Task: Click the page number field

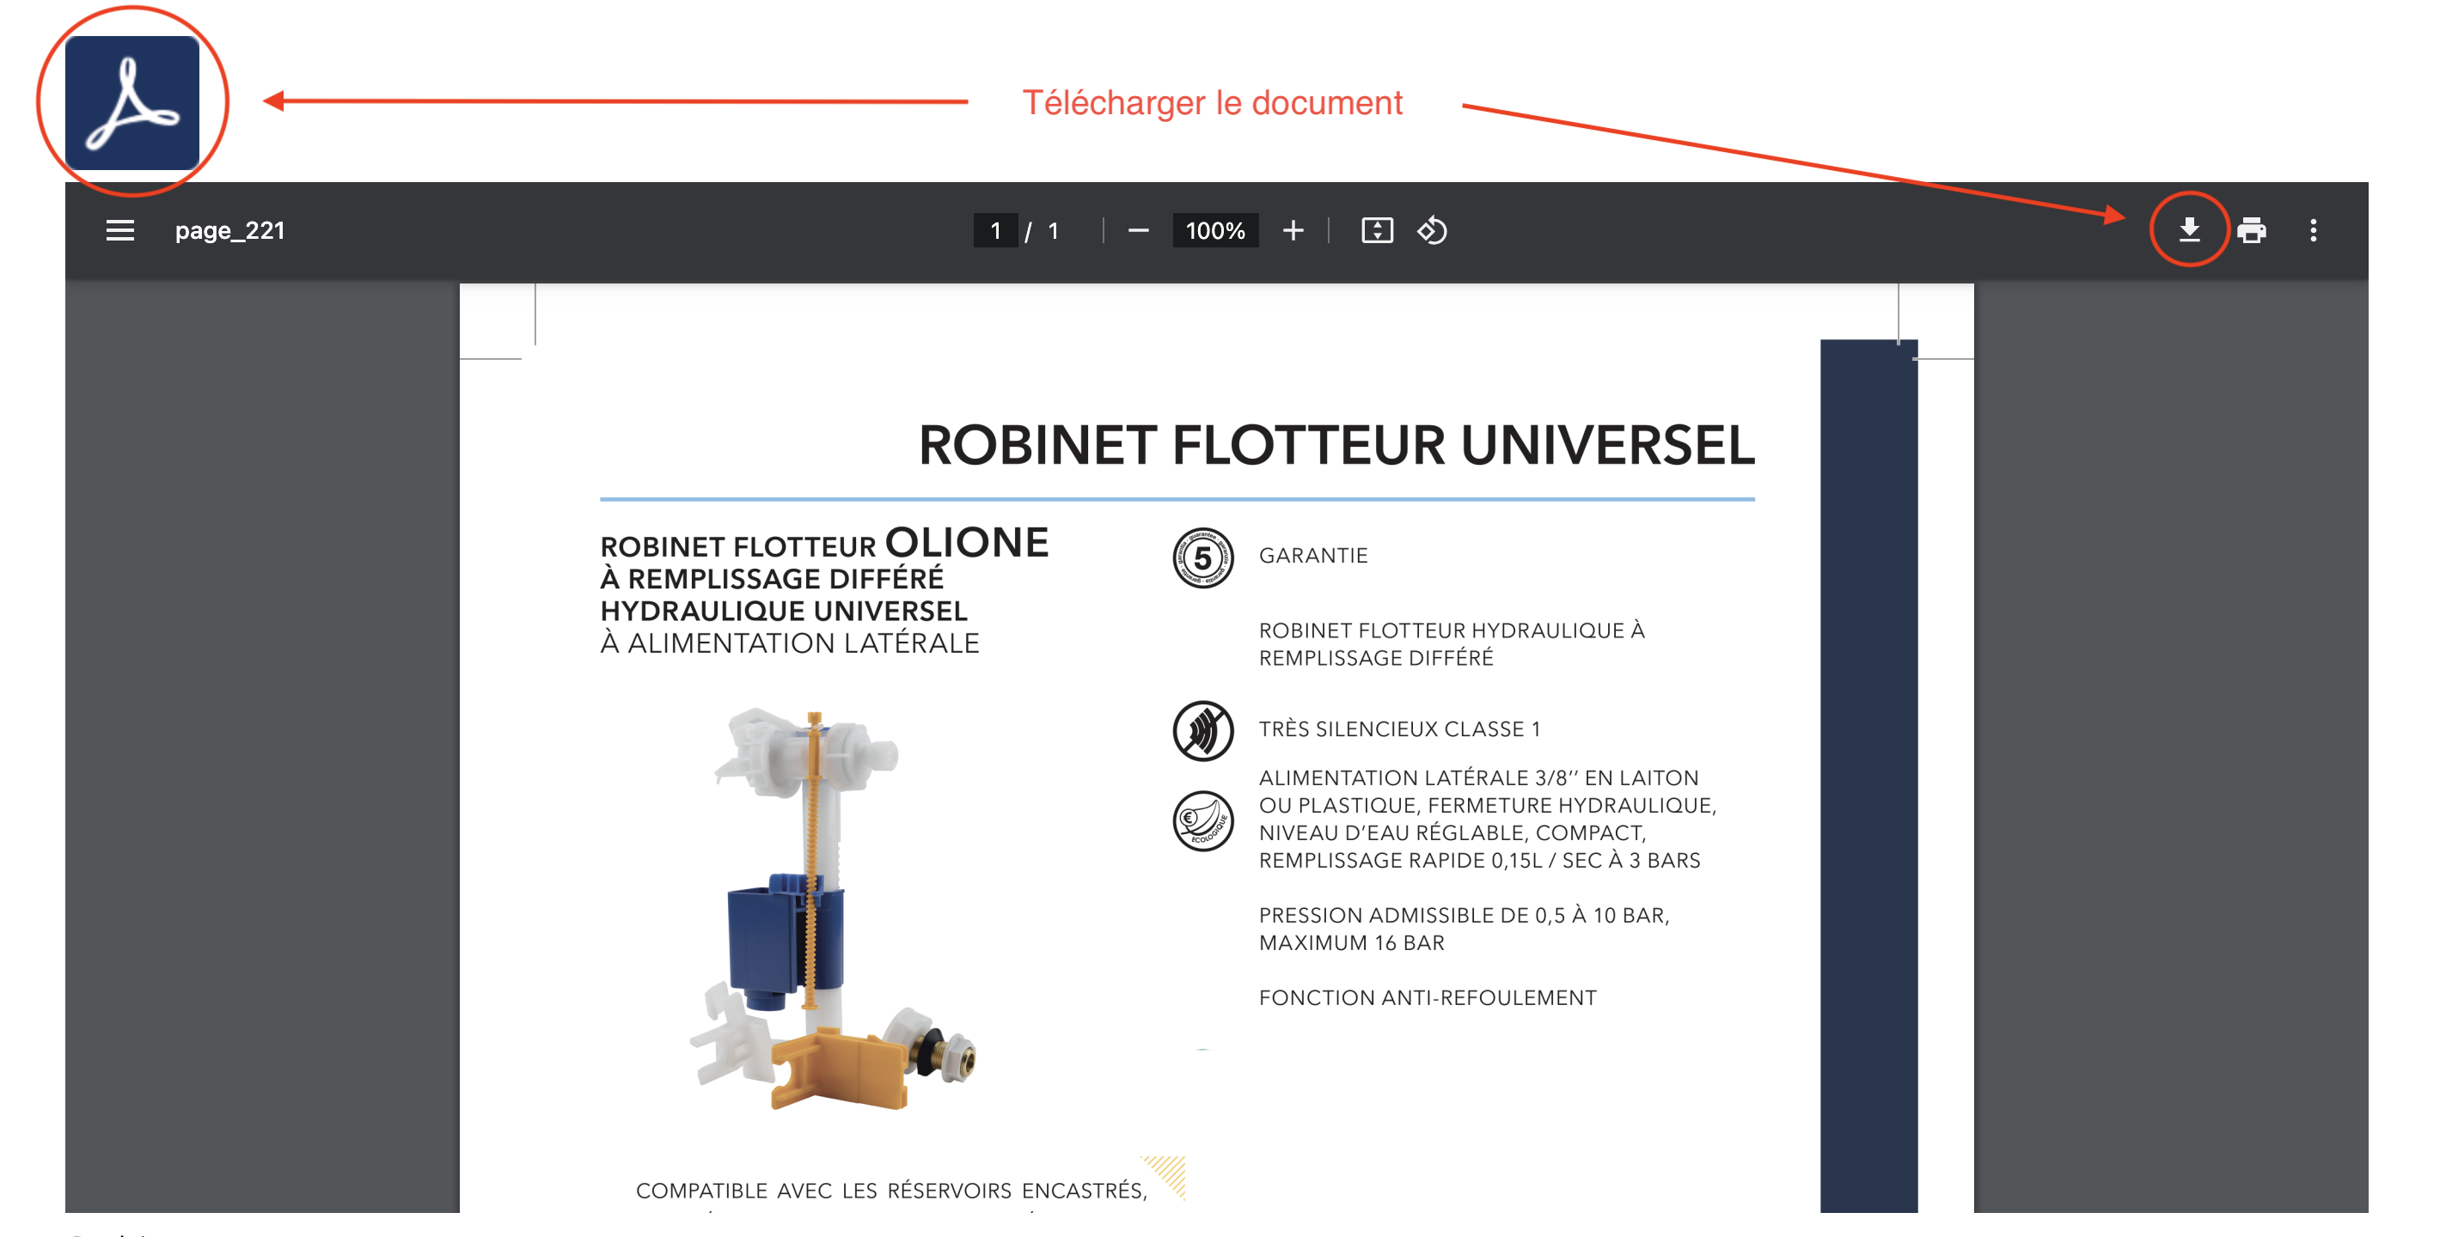Action: [995, 231]
